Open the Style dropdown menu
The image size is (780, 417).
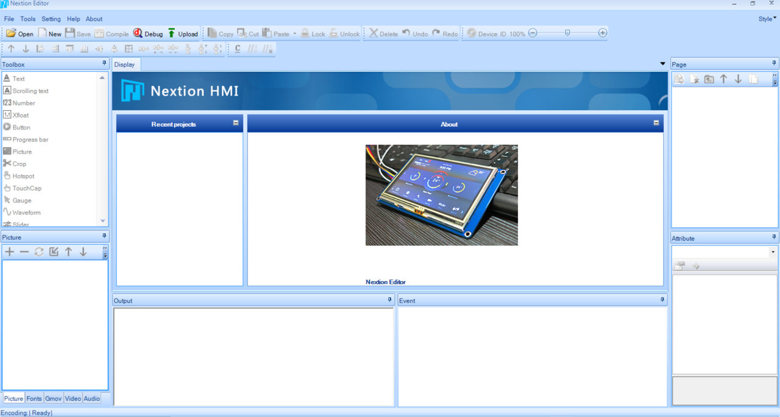point(767,19)
